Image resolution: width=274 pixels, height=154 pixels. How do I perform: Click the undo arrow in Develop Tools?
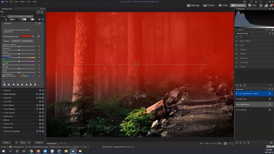tap(2, 12)
